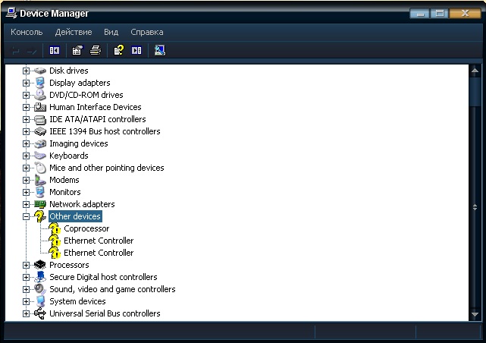Select the Modems label
Viewport: 486px width, 343px height.
pyautogui.click(x=64, y=180)
